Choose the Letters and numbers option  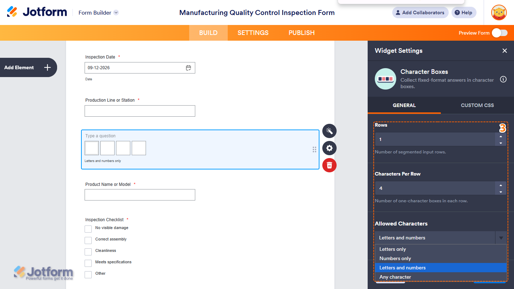(x=441, y=268)
